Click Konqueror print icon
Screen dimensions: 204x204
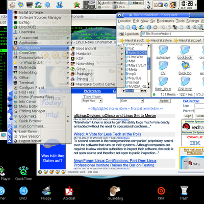(x=182, y=27)
